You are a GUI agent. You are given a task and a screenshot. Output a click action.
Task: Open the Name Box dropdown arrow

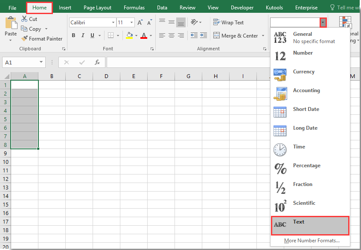click(41, 62)
